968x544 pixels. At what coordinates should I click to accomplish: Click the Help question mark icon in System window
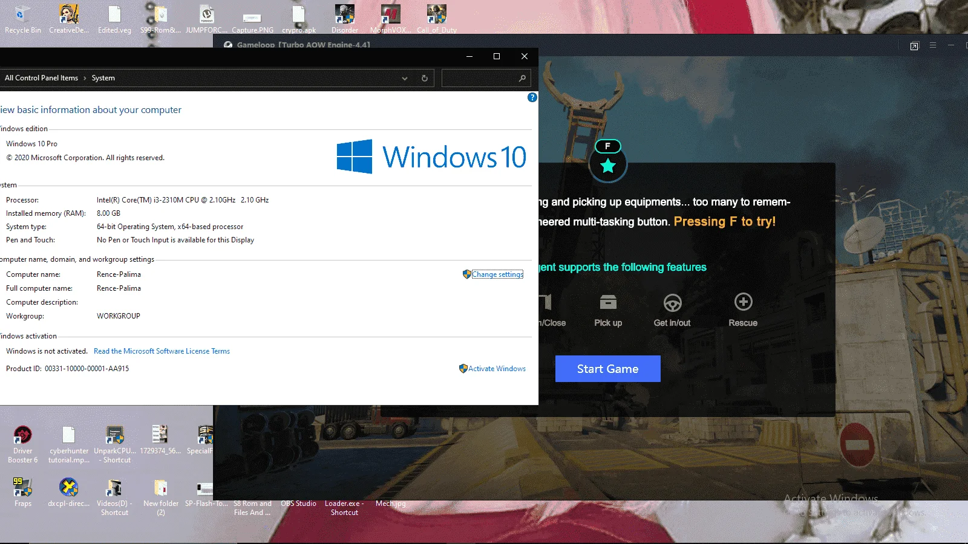(532, 97)
